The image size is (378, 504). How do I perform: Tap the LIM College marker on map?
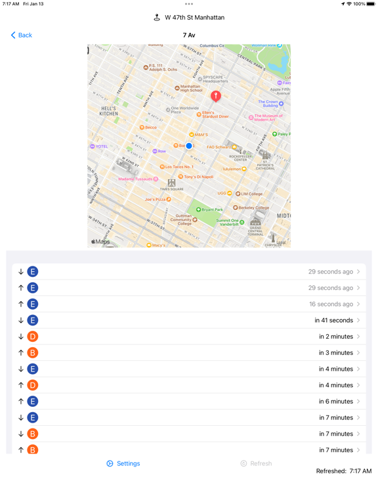(238, 194)
